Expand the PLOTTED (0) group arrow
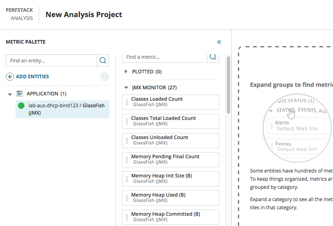This screenshot has height=226, width=333. [126, 71]
